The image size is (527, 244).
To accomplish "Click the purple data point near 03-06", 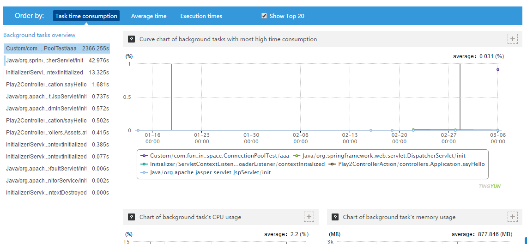I will pos(497,70).
